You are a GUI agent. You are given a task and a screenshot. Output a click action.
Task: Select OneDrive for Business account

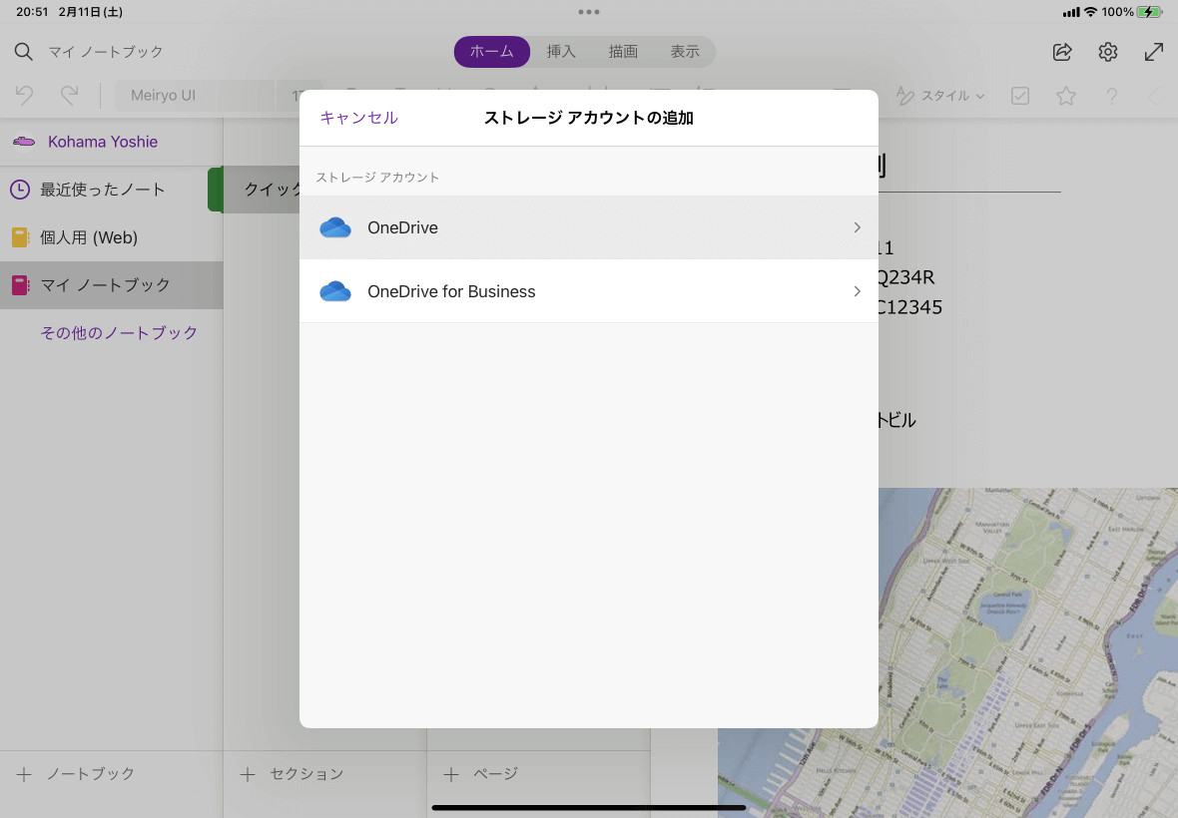tap(588, 291)
